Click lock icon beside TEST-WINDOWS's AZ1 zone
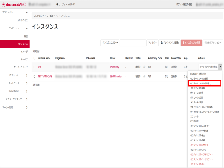Image resolution: width=224 pixels, height=168 pixels. coord(144,76)
